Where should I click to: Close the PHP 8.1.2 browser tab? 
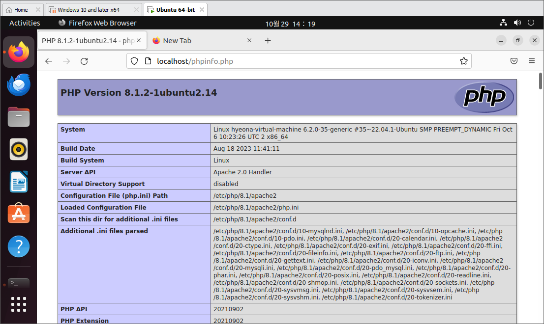(x=139, y=40)
